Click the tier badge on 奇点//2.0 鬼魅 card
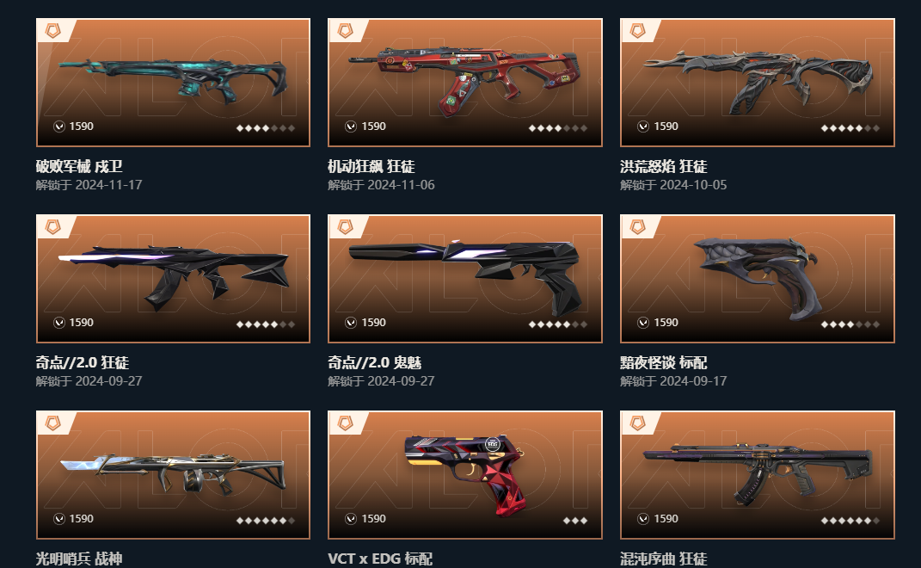This screenshot has height=568, width=921. tap(346, 227)
